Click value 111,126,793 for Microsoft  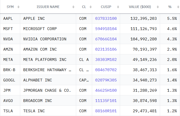(144, 29)
